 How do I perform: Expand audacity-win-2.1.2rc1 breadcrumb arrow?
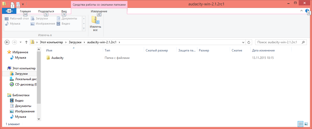click(119, 42)
